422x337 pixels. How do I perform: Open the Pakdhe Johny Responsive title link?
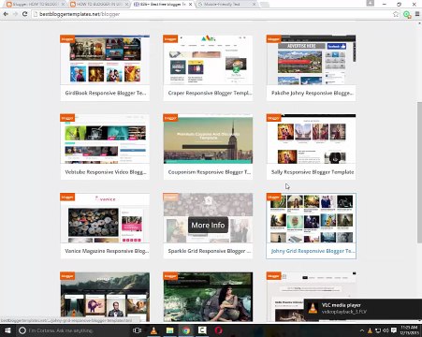tap(313, 93)
